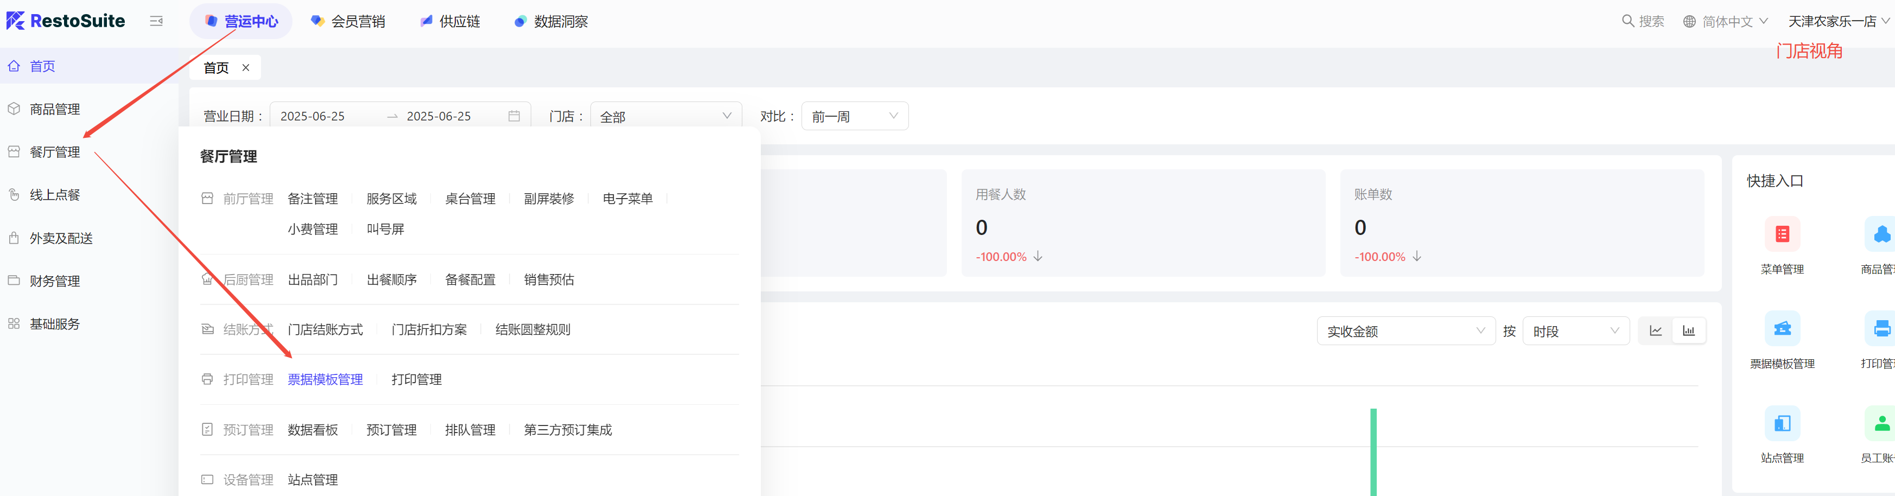Viewport: 1895px width, 496px height.
Task: Open 站点管理 link in flyout
Action: coord(313,480)
